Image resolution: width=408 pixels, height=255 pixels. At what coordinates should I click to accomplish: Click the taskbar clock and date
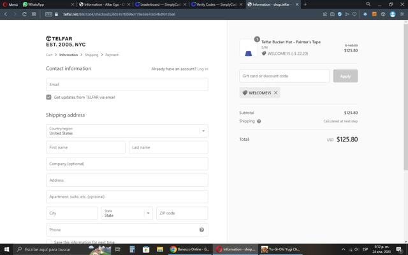[381, 249]
